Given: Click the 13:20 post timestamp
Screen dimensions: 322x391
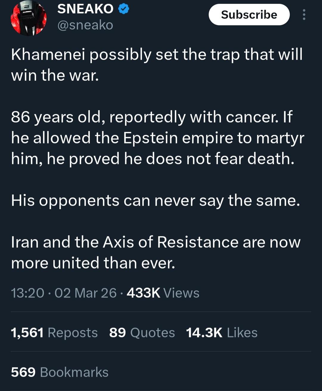Looking at the screenshot, I should (x=27, y=293).
